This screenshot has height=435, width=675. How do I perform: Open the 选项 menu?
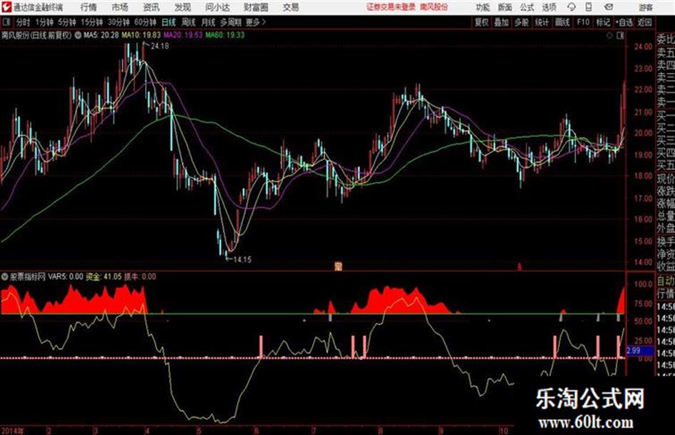tap(549, 7)
